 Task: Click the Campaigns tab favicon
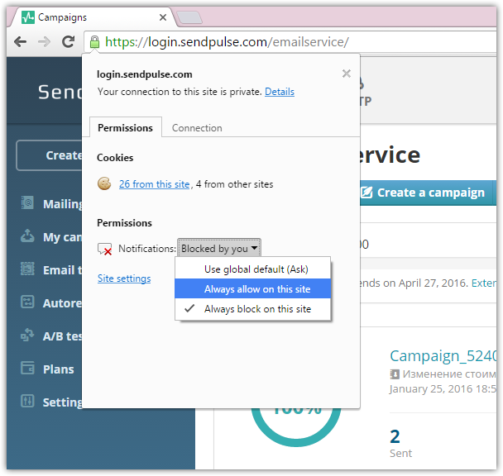(28, 17)
